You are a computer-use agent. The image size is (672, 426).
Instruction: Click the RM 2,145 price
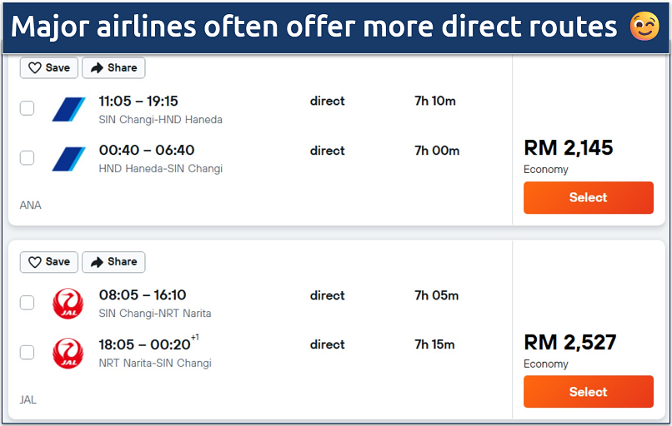568,148
